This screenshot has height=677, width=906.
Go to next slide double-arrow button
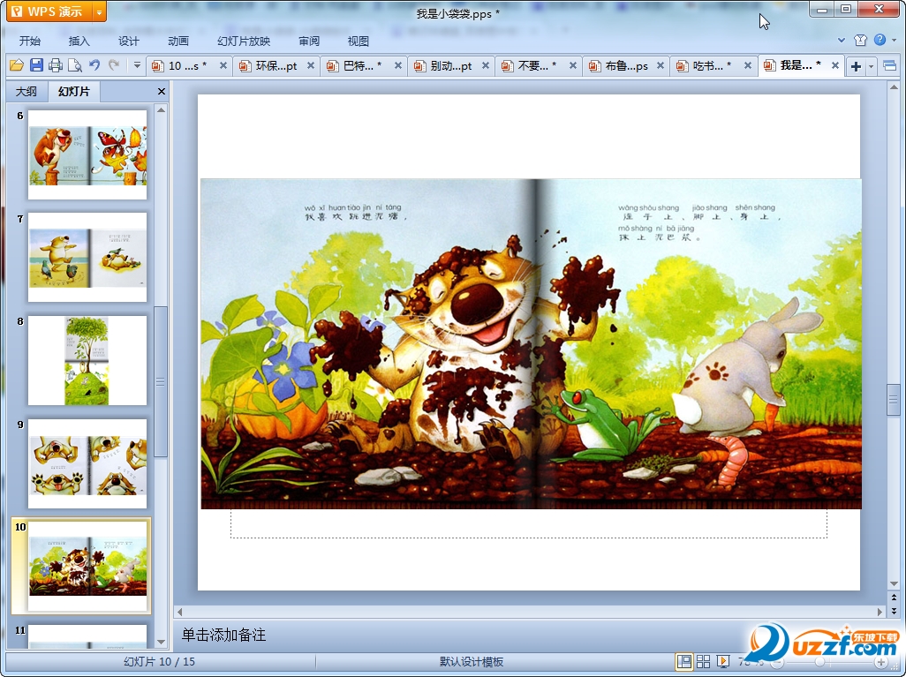[894, 610]
